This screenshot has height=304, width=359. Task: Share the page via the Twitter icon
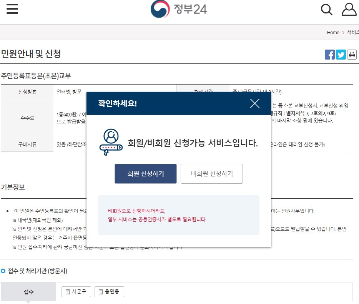pos(341,54)
